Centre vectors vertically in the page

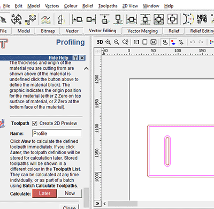pyautogui.click(x=145, y=19)
